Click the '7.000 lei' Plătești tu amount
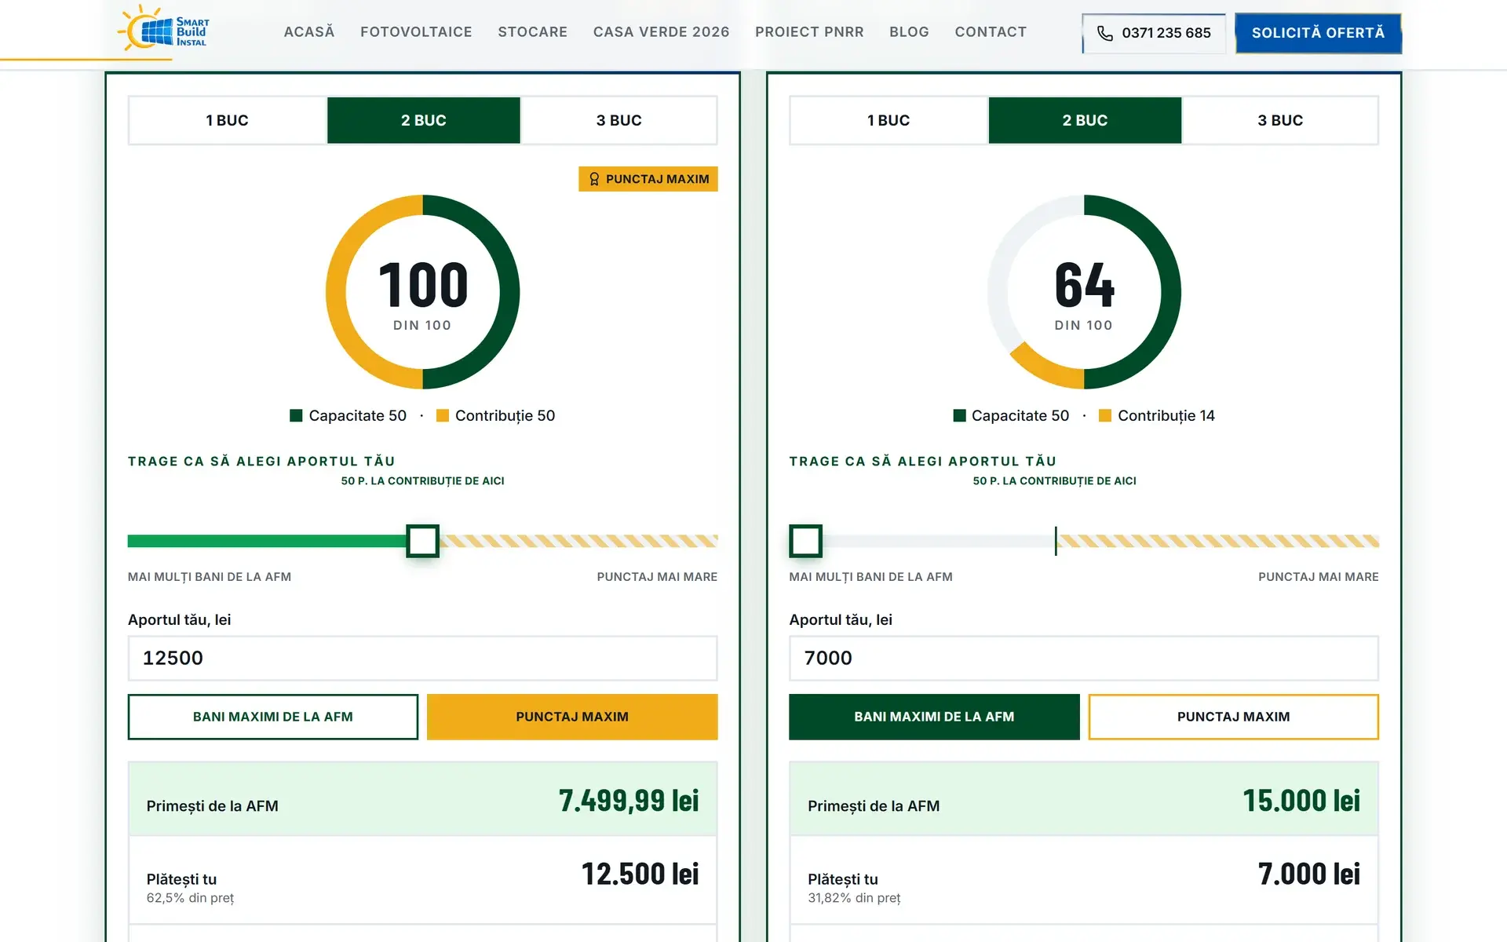Viewport: 1507px width, 942px height. (x=1309, y=874)
